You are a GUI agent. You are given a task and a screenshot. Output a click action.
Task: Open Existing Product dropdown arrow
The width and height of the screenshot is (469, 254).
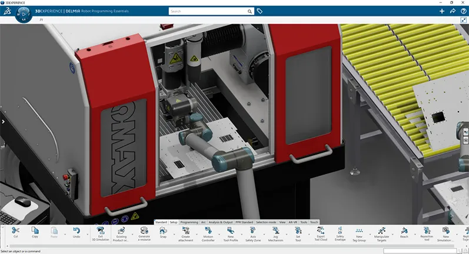(x=132, y=235)
